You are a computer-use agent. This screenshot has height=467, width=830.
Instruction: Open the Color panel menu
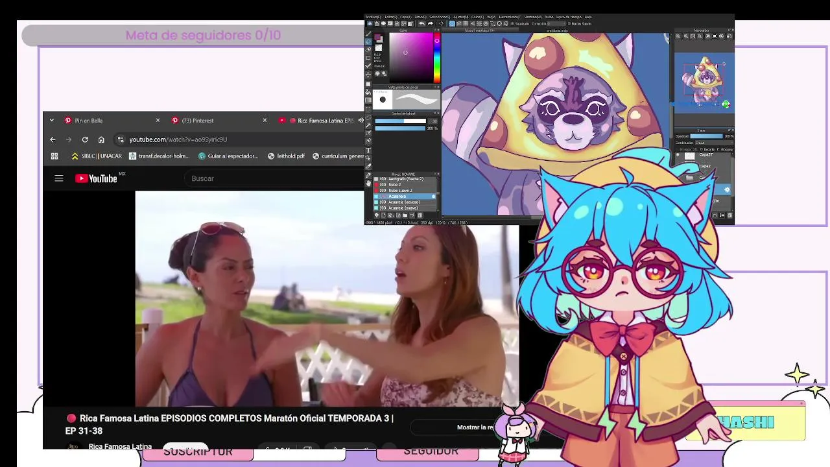point(434,30)
